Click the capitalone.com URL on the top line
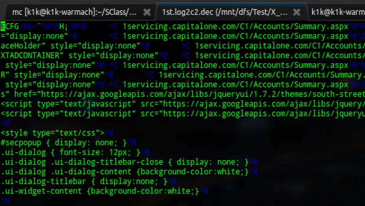Viewport: 365px width, 206px height. point(235,26)
